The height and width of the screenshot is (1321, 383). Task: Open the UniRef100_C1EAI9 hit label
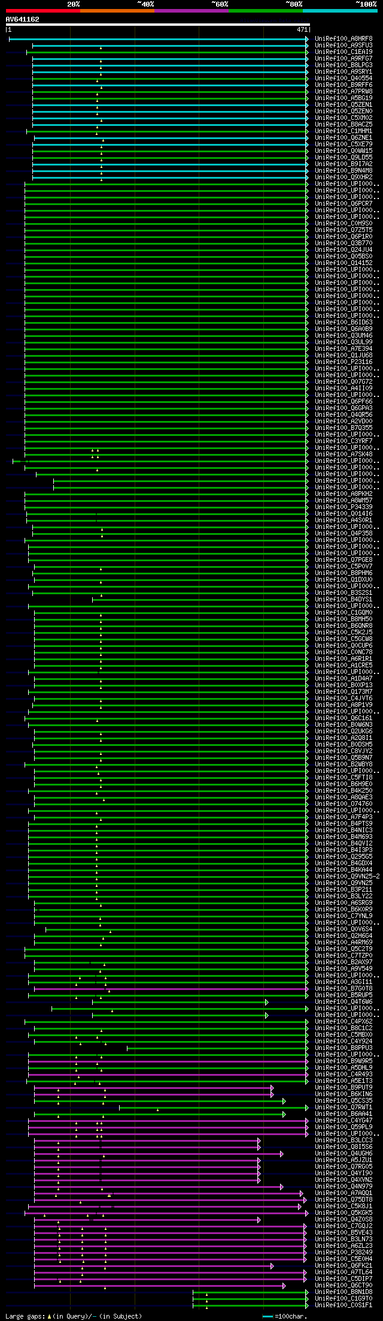(x=344, y=52)
